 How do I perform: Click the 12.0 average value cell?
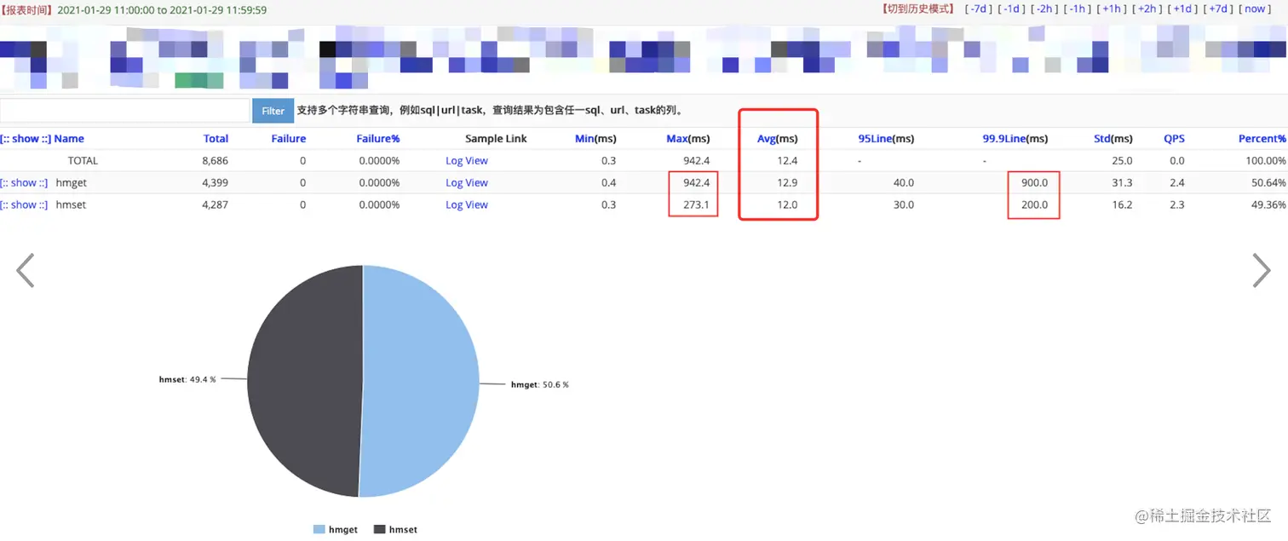[787, 204]
